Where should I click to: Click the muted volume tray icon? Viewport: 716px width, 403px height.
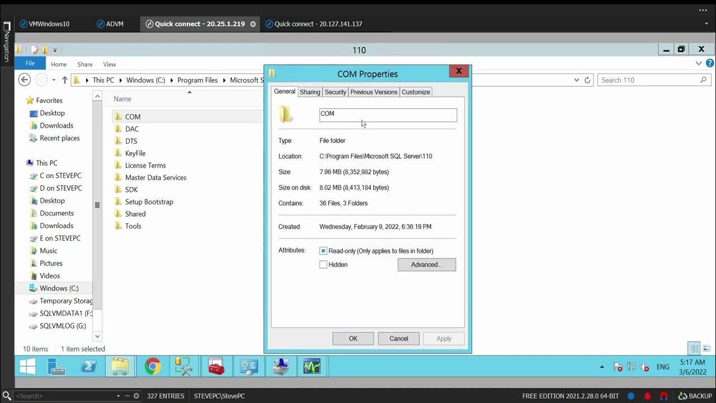(644, 367)
